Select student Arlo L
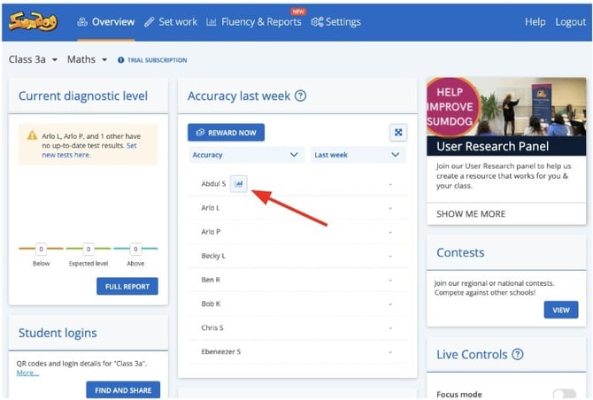Image resolution: width=593 pixels, height=400 pixels. point(211,208)
